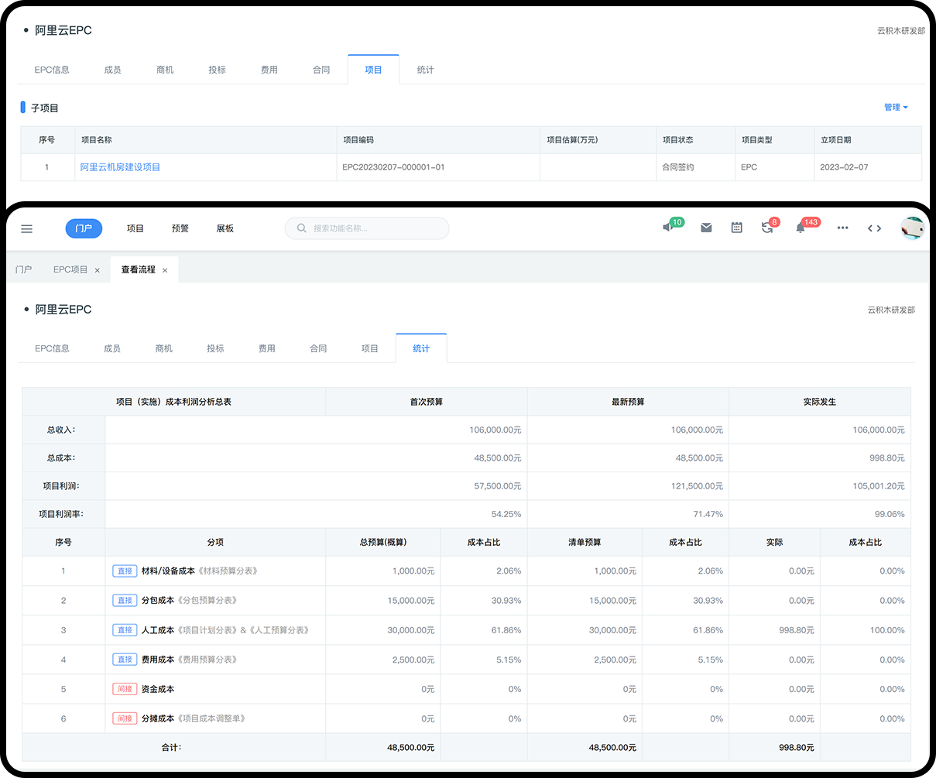Viewport: 936px width, 778px height.
Task: Open the 《项目成本调整单》 link
Action: click(212, 718)
